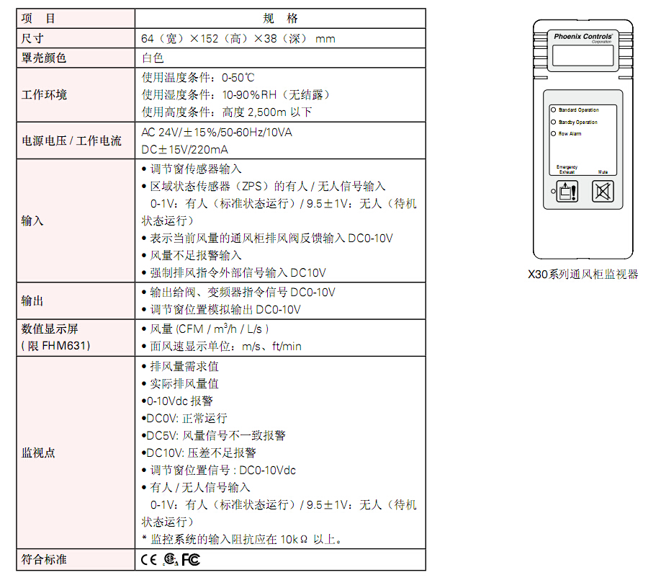Click the 监视点 row label
Screen dimensions: 661x588
coord(38,453)
